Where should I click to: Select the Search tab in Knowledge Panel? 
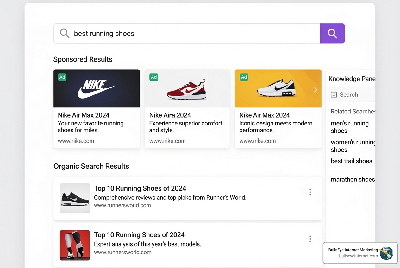tap(351, 95)
